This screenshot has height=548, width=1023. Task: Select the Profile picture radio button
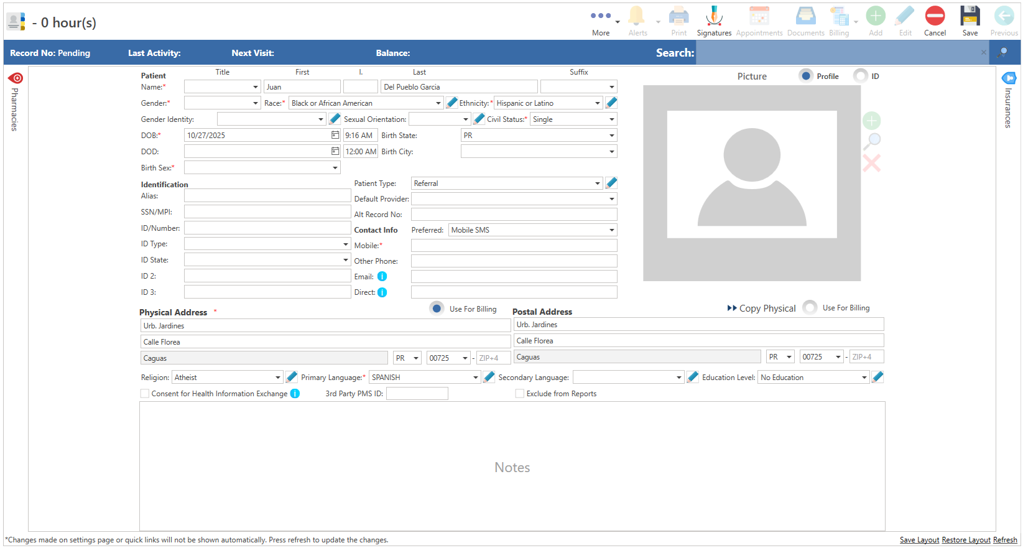pyautogui.click(x=806, y=76)
